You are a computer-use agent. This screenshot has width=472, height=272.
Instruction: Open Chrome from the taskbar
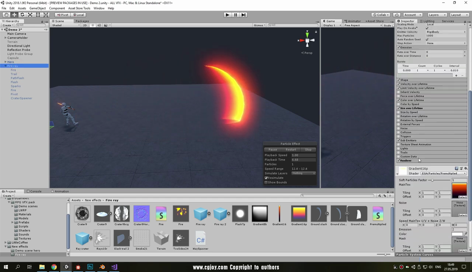[x=54, y=267]
